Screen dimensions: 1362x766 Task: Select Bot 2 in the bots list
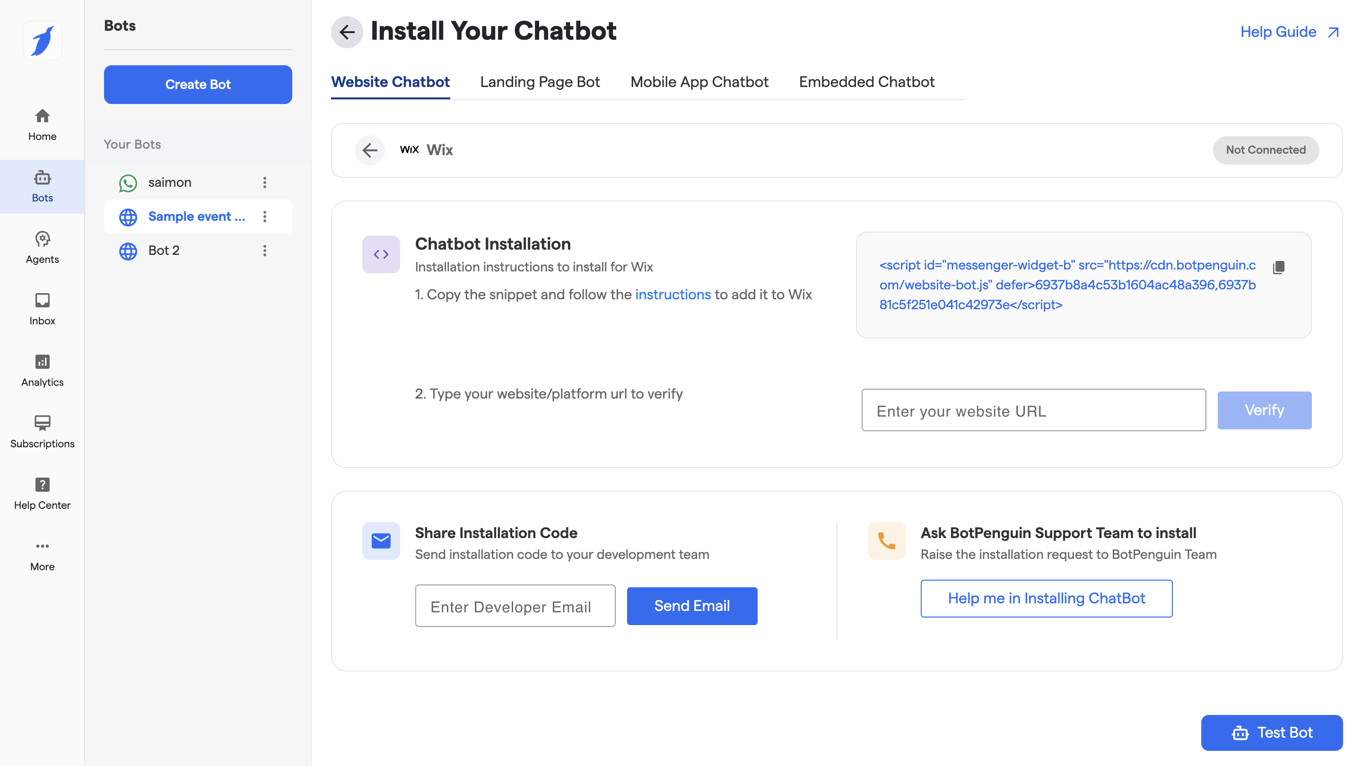pyautogui.click(x=164, y=251)
